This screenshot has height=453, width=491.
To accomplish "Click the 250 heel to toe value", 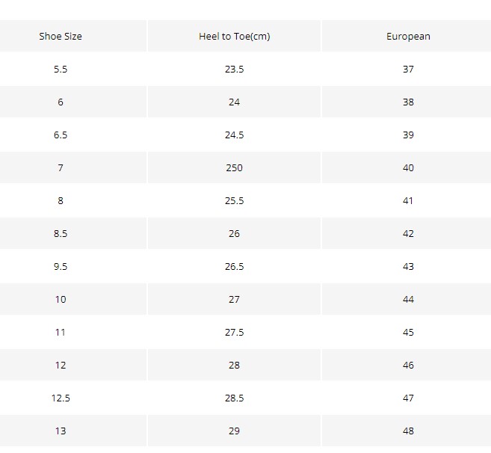I will click(234, 168).
